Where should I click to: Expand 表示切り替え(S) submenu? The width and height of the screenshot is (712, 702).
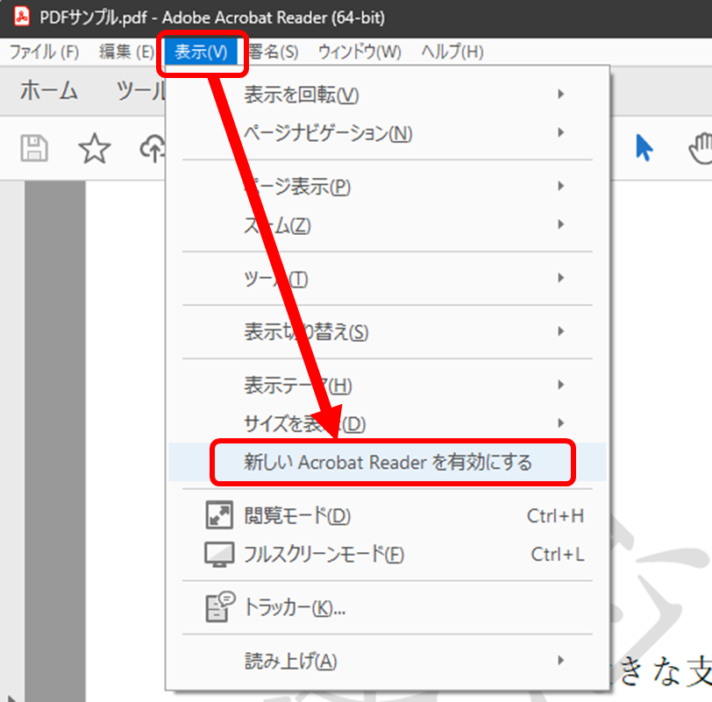[388, 331]
